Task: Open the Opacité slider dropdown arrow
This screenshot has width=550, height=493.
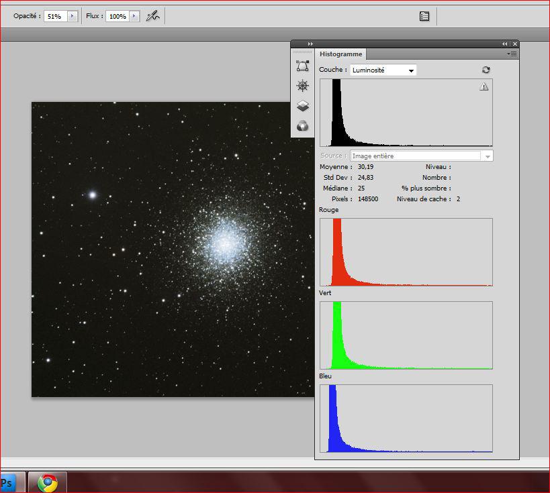Action: (73, 16)
